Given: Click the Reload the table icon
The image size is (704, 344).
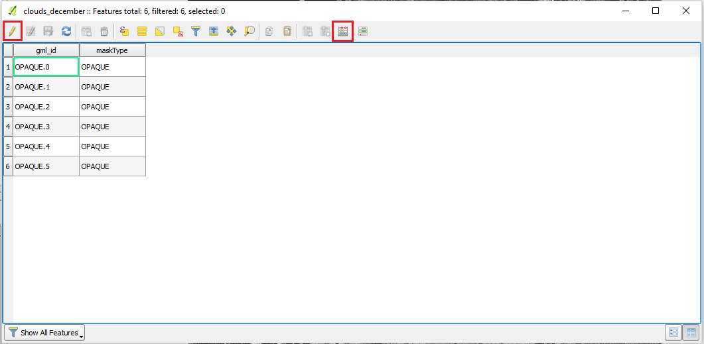Looking at the screenshot, I should (66, 31).
